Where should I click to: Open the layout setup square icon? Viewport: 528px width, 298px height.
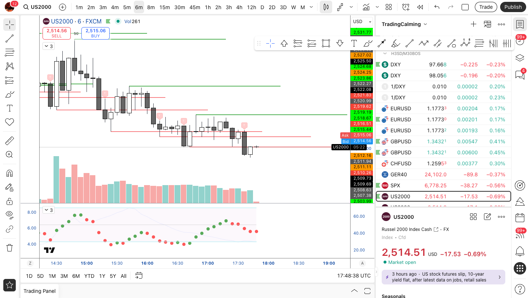tap(465, 7)
